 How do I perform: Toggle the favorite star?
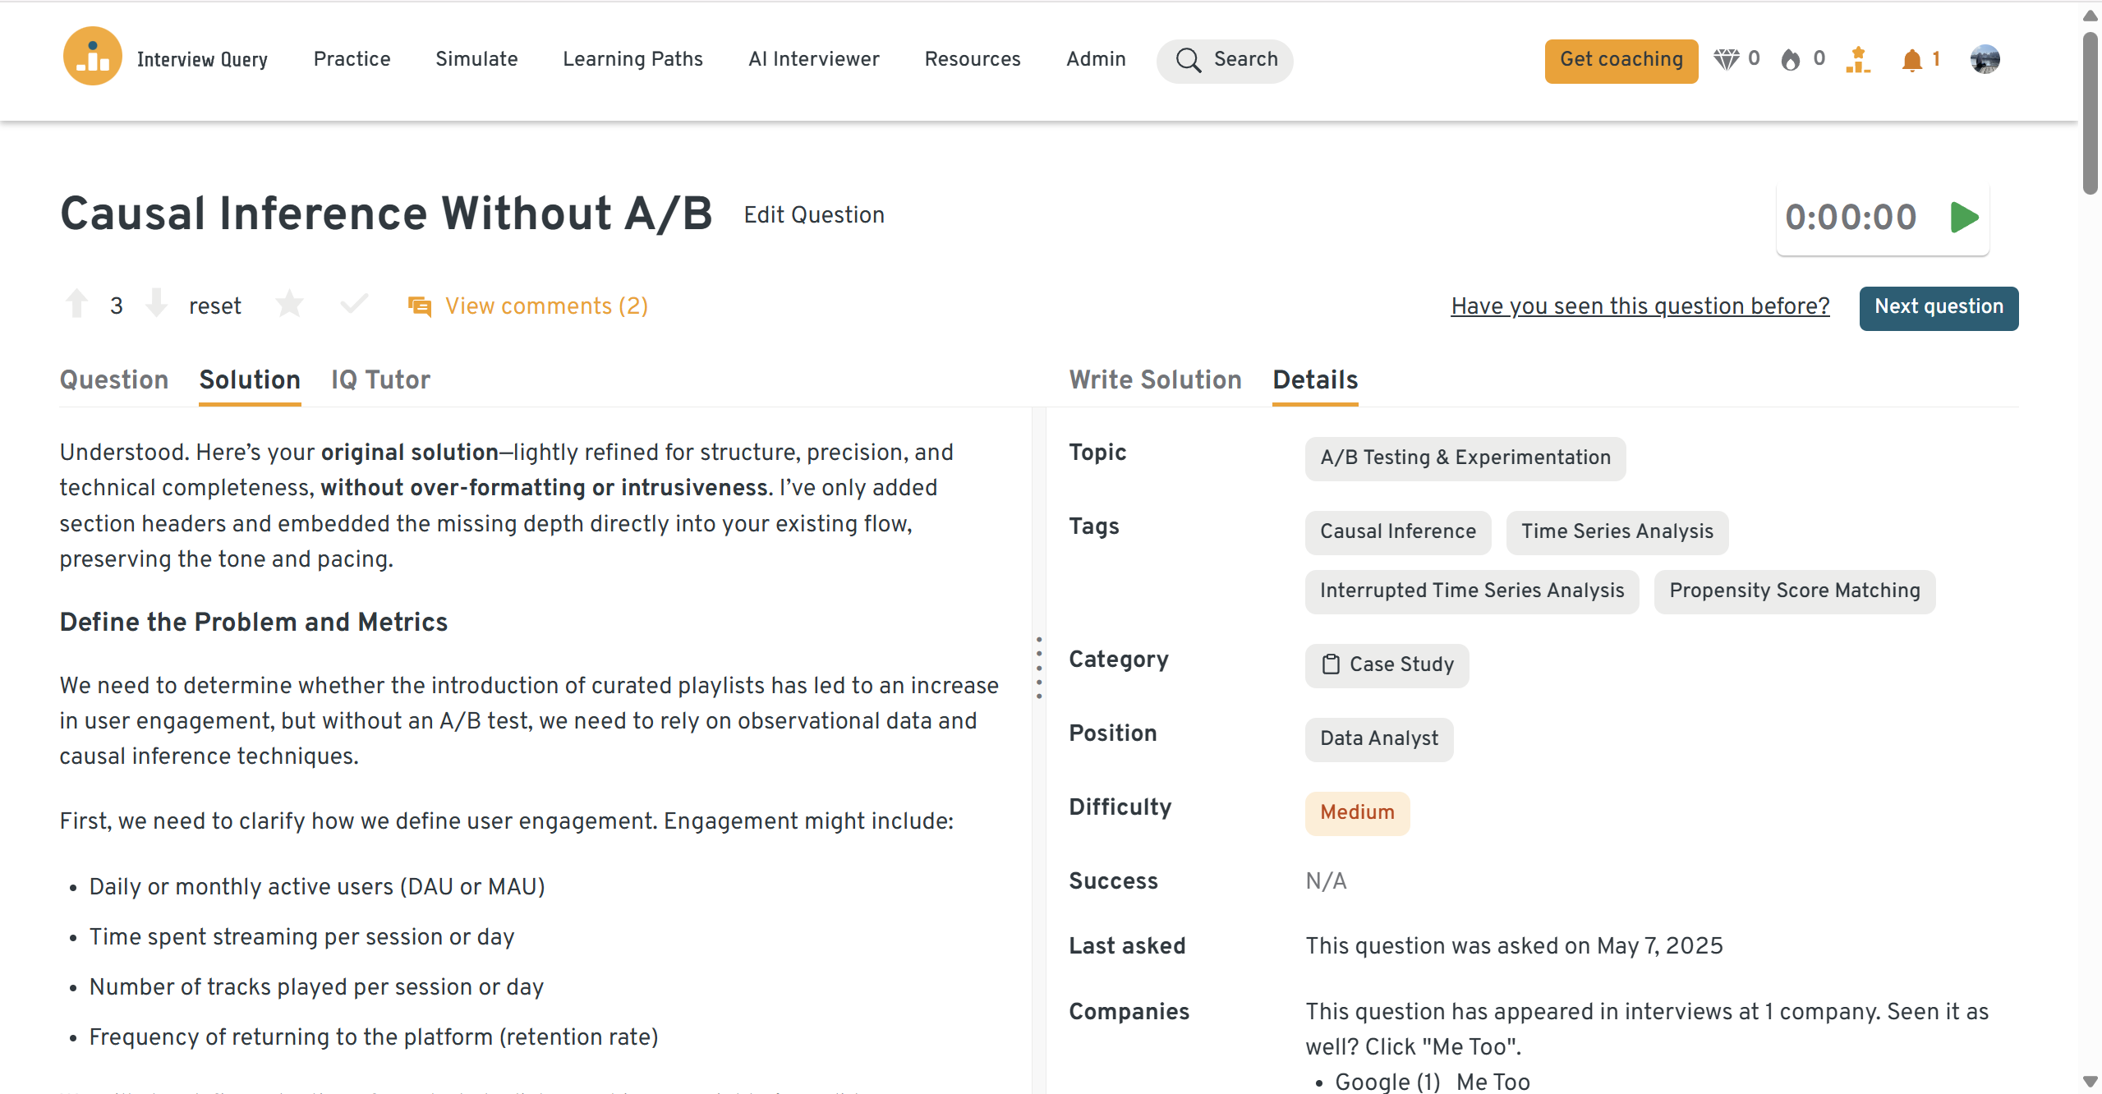coord(289,305)
